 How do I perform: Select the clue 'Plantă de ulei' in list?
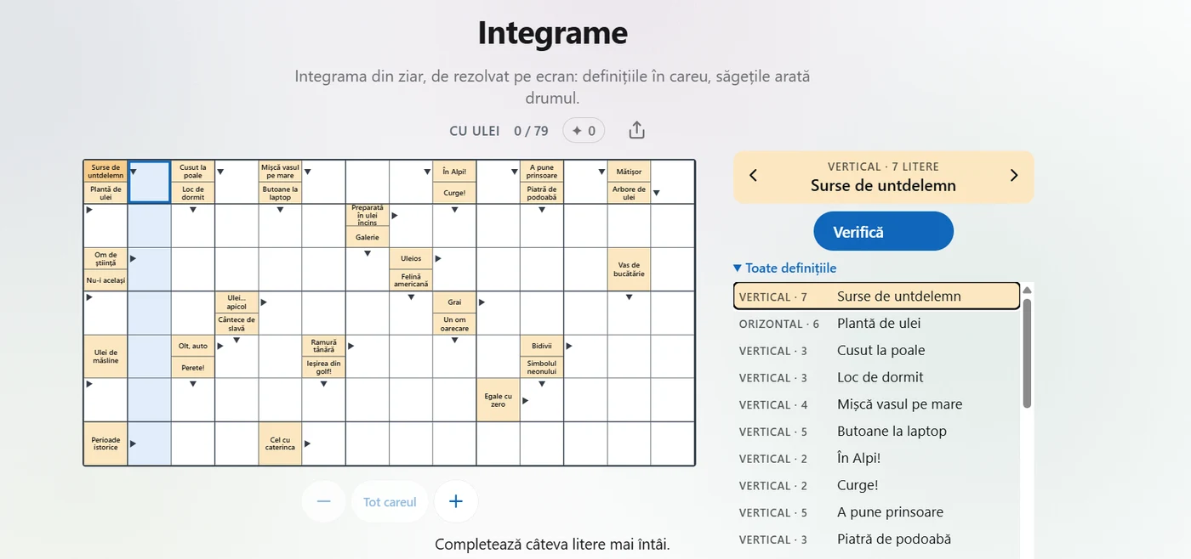click(876, 324)
